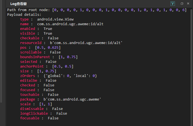The height and width of the screenshot is (126, 193).
Task: Click the filter icon in Log window header
Action: click(x=172, y=4)
